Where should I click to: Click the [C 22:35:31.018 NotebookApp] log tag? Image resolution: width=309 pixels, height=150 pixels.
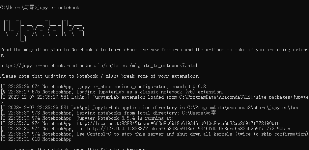(x=37, y=139)
